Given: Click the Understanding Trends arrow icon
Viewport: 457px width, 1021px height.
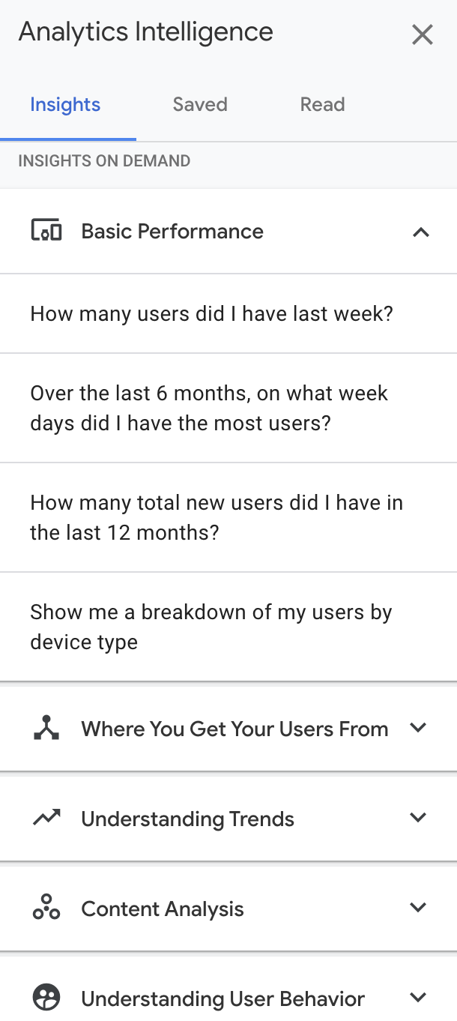Looking at the screenshot, I should pos(46,819).
